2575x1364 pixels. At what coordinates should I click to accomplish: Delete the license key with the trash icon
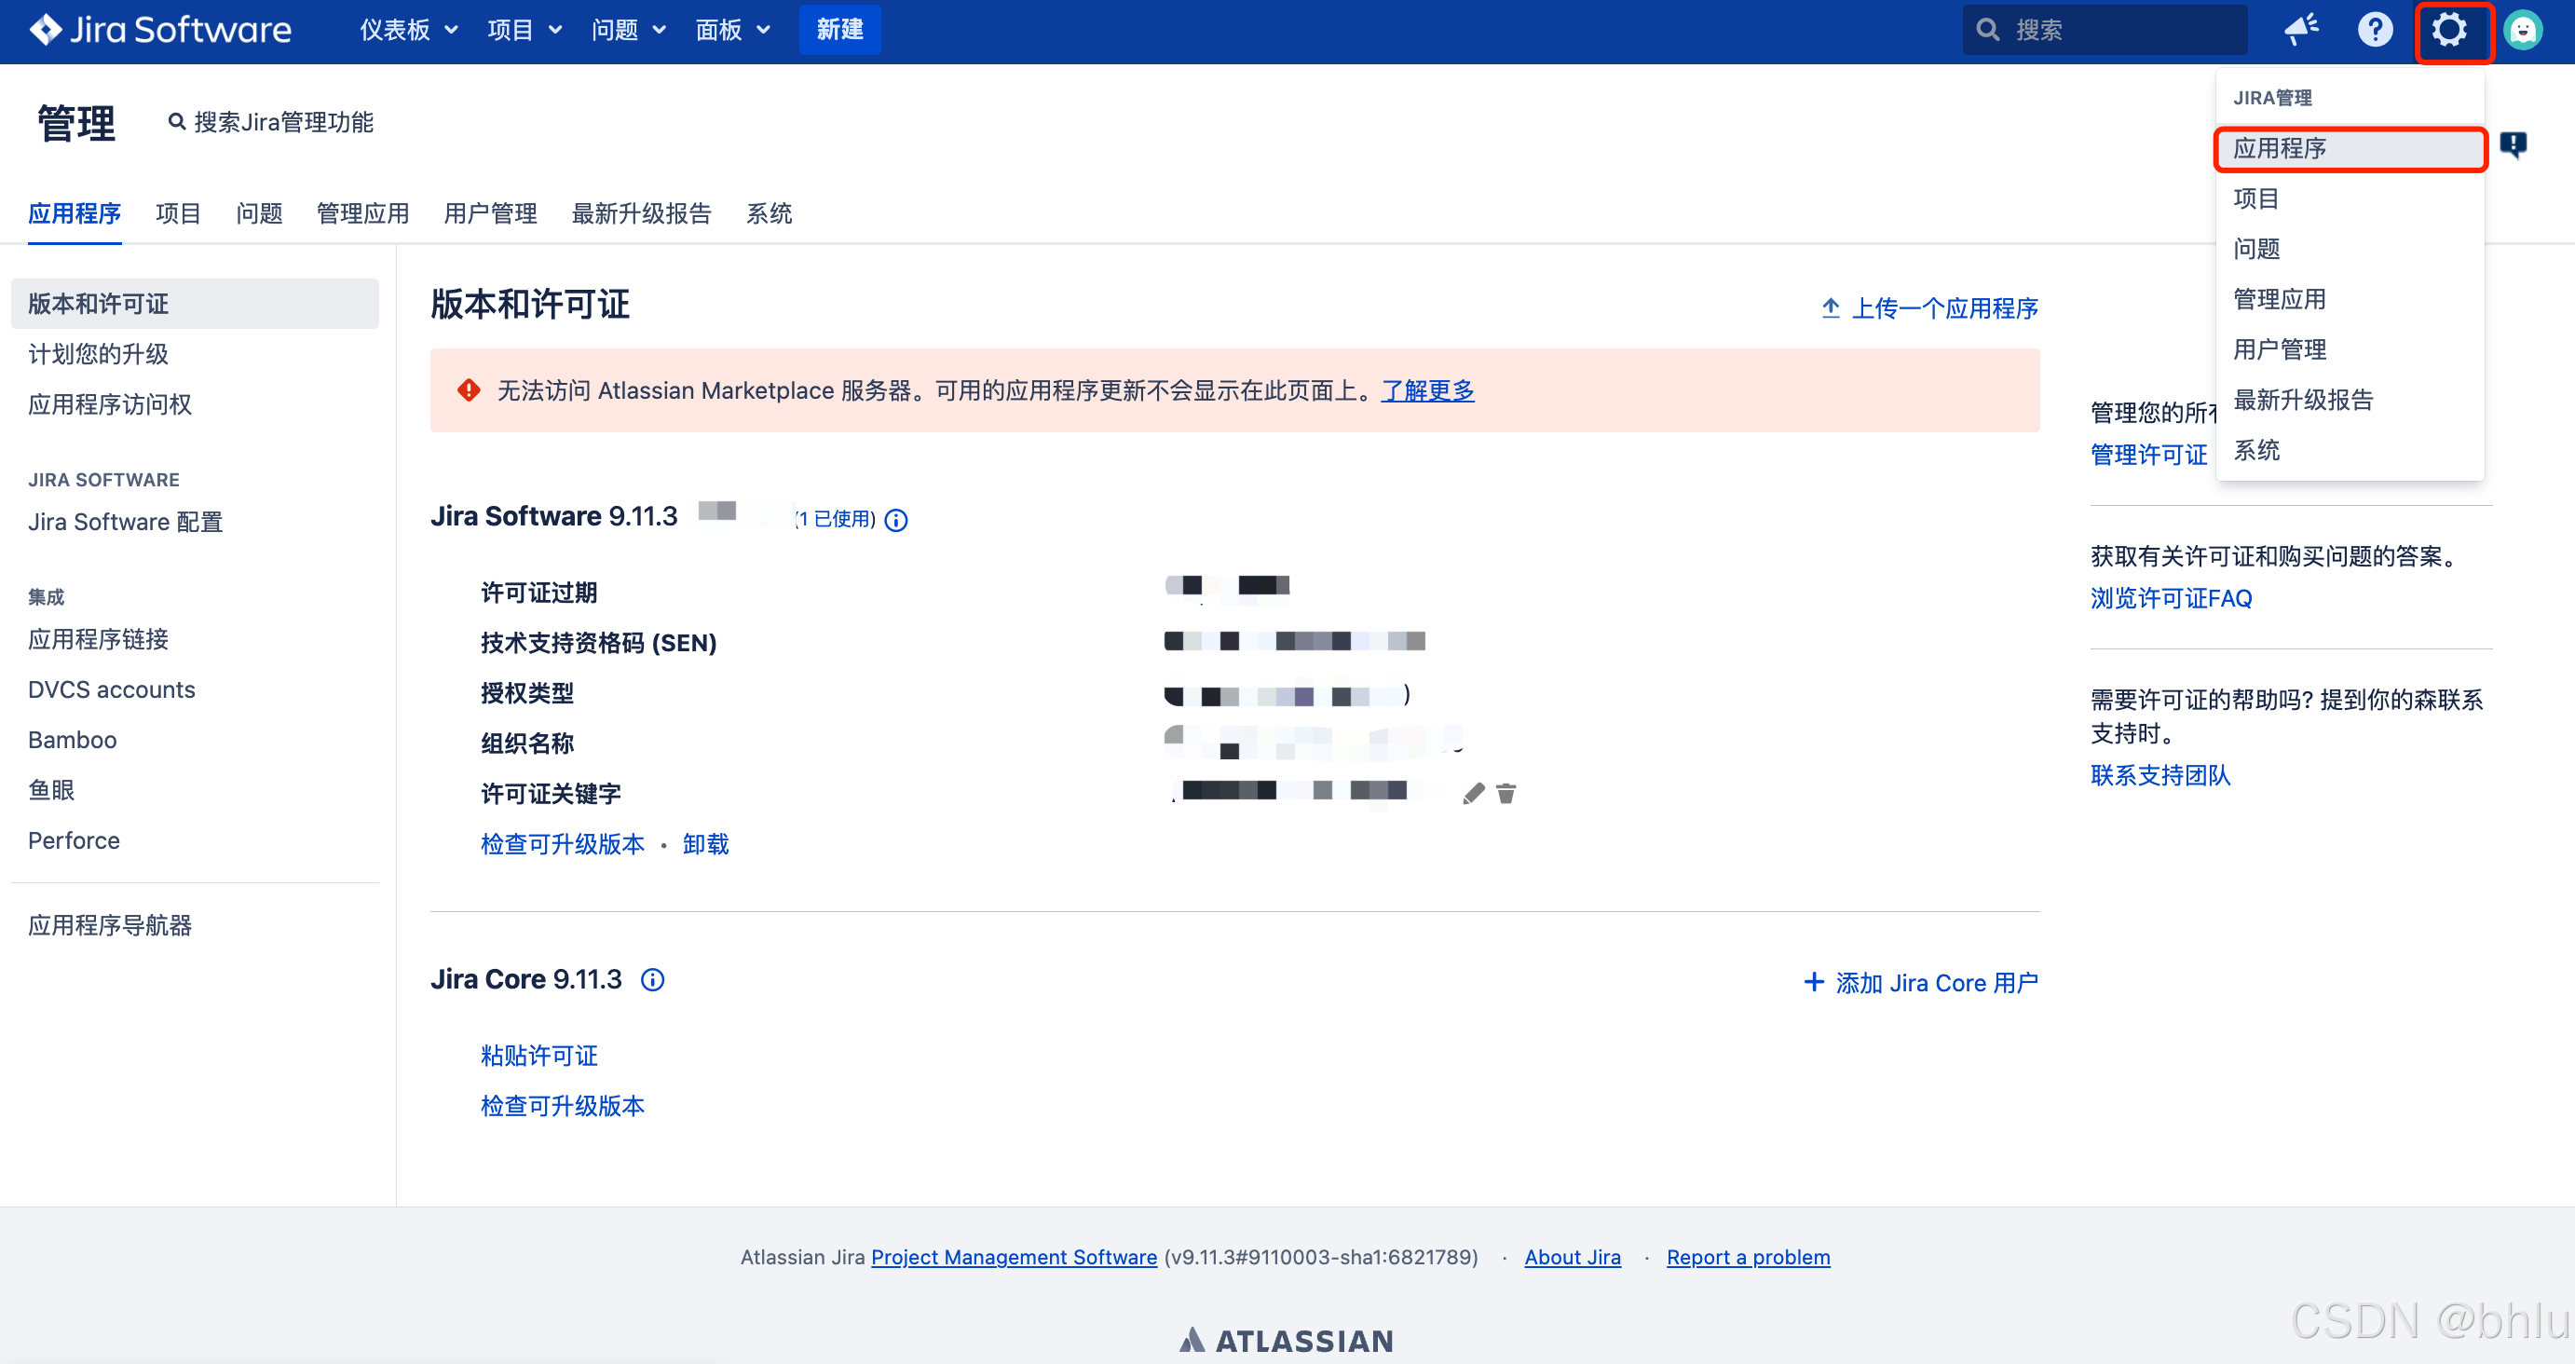click(x=1506, y=794)
